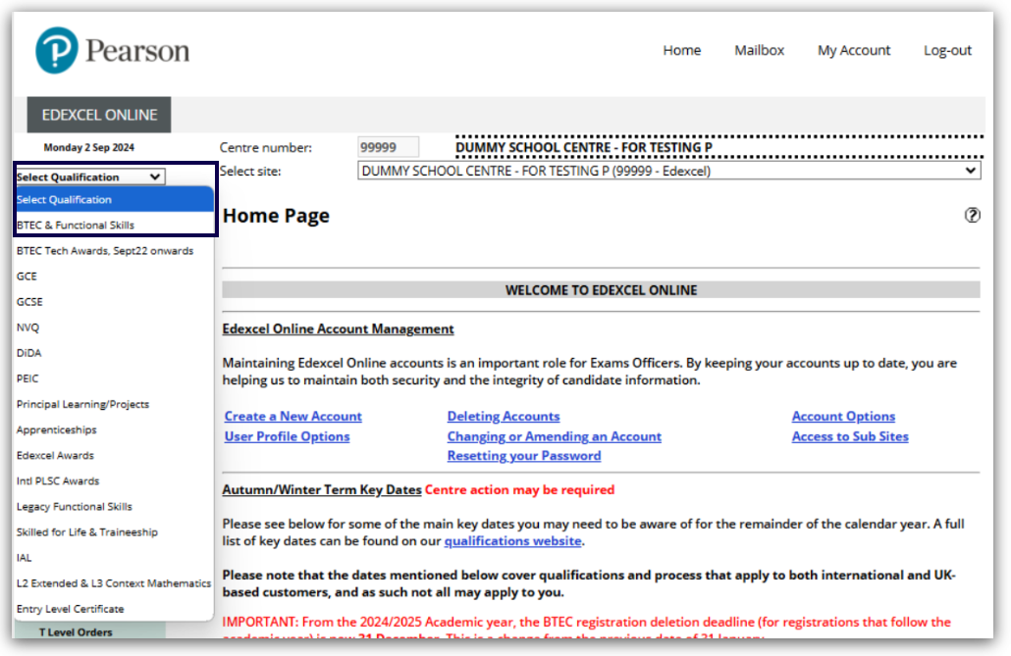Choose L2 Extended & L3 Context Mathematics
This screenshot has height=656, width=1011.
(x=115, y=583)
